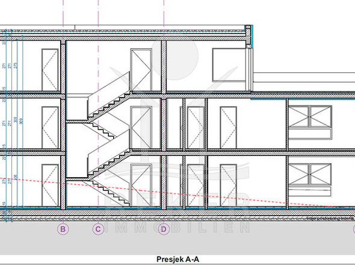Click the plain rectangular window on top floor
The image size is (355, 265).
tap(229, 65)
